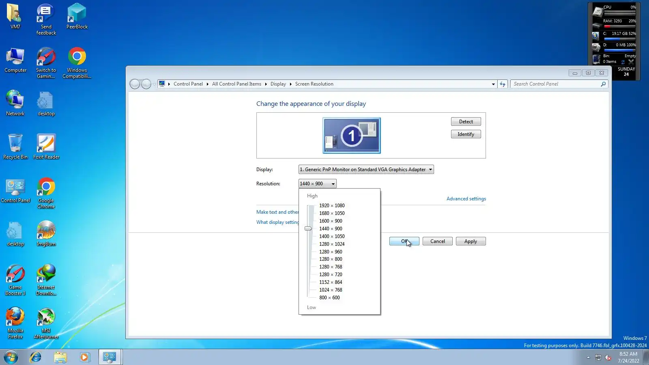Launch Mozilla Firefox desktop icon

15,323
